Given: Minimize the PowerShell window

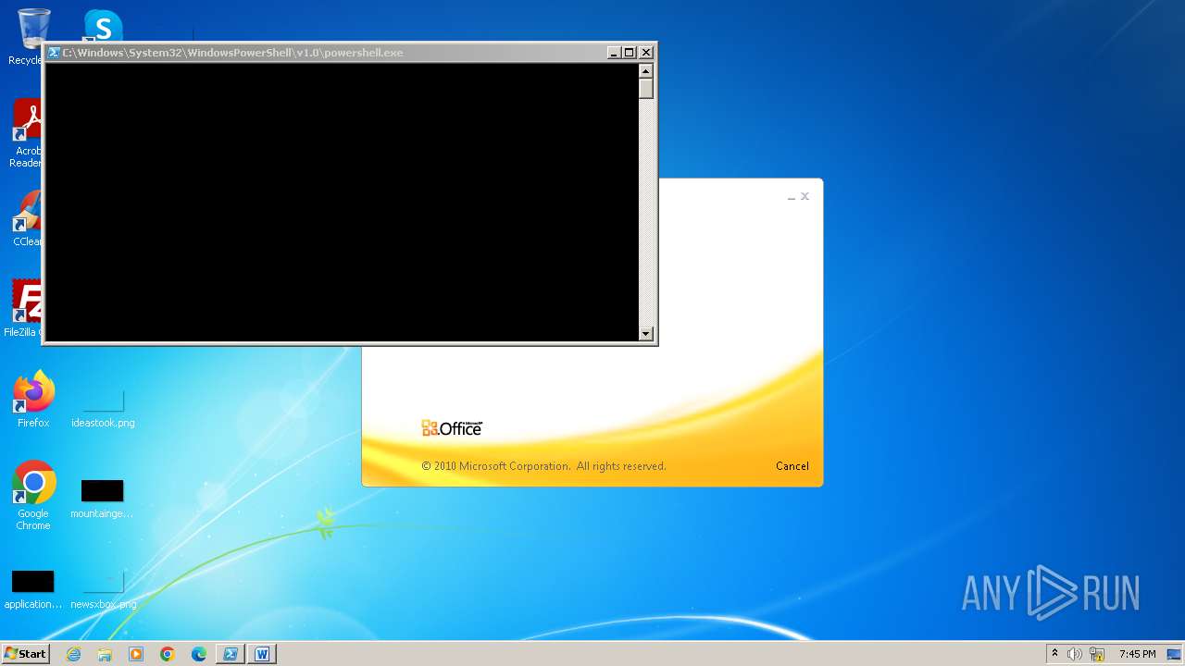Looking at the screenshot, I should (x=613, y=53).
